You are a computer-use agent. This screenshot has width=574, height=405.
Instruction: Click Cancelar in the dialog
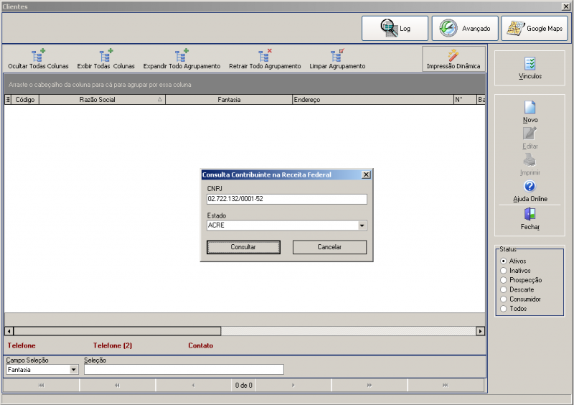329,247
